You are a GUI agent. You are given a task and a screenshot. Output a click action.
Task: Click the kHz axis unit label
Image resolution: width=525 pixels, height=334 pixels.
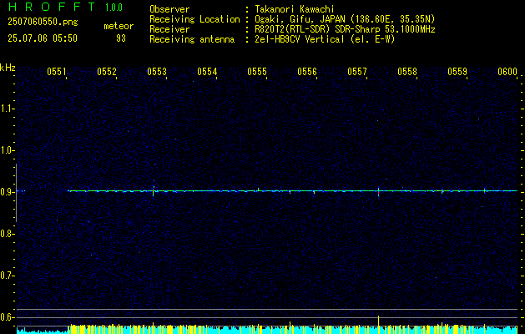click(x=8, y=68)
